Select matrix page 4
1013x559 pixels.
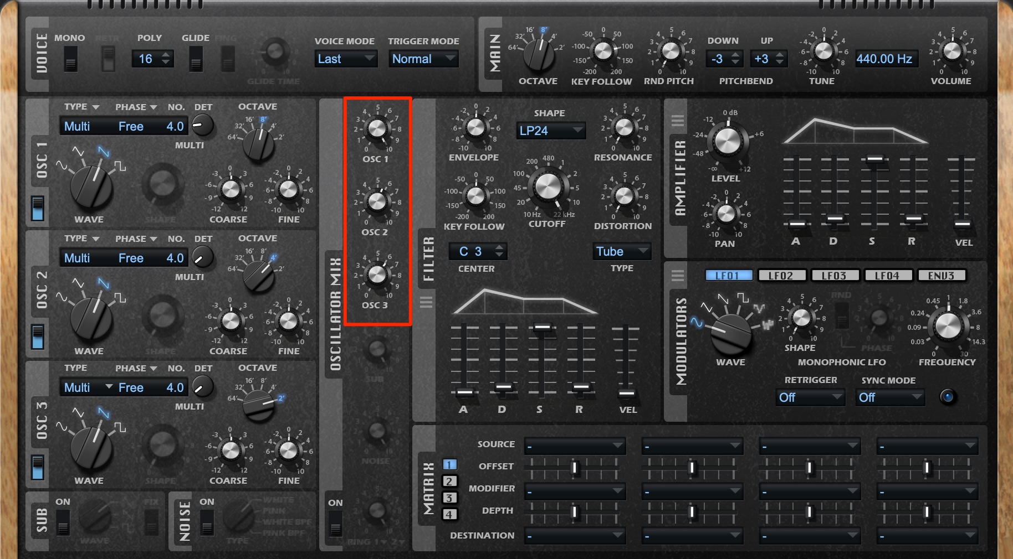coord(449,515)
